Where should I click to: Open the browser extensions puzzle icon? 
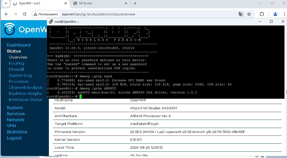pos(262,14)
